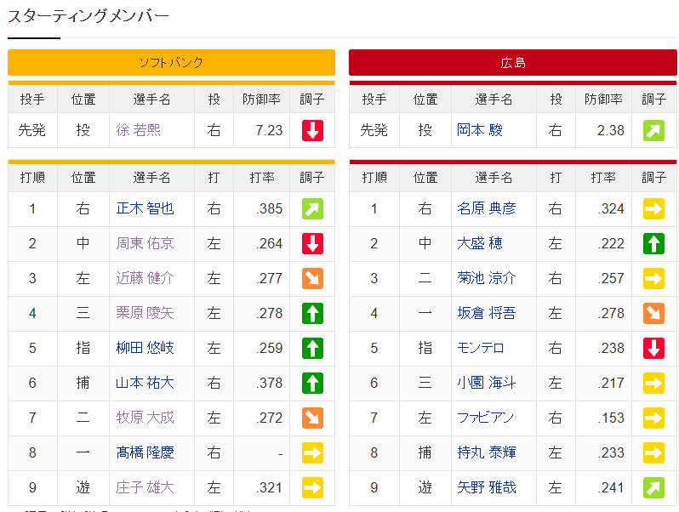
Task: Click the green up-arrow icon for 山本 祐大
Action: (312, 383)
